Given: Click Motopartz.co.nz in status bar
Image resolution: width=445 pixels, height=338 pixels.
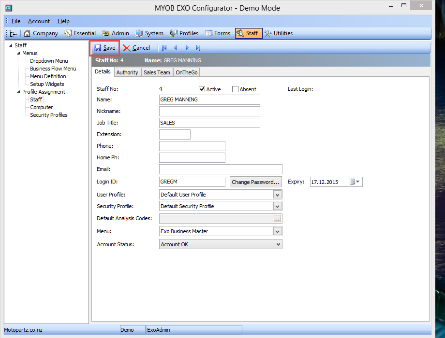Looking at the screenshot, I should (x=23, y=330).
